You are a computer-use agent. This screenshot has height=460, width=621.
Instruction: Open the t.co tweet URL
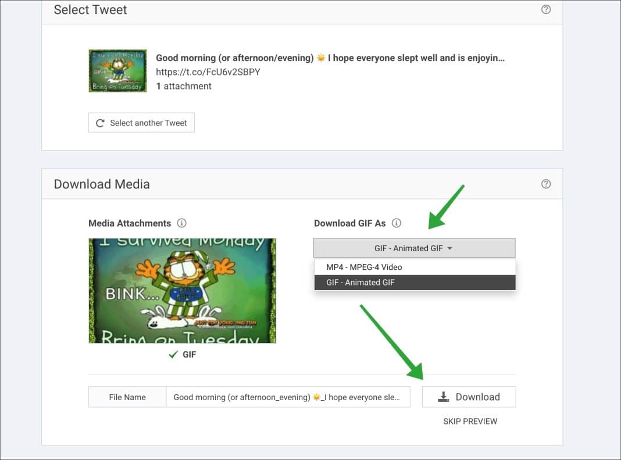point(208,72)
